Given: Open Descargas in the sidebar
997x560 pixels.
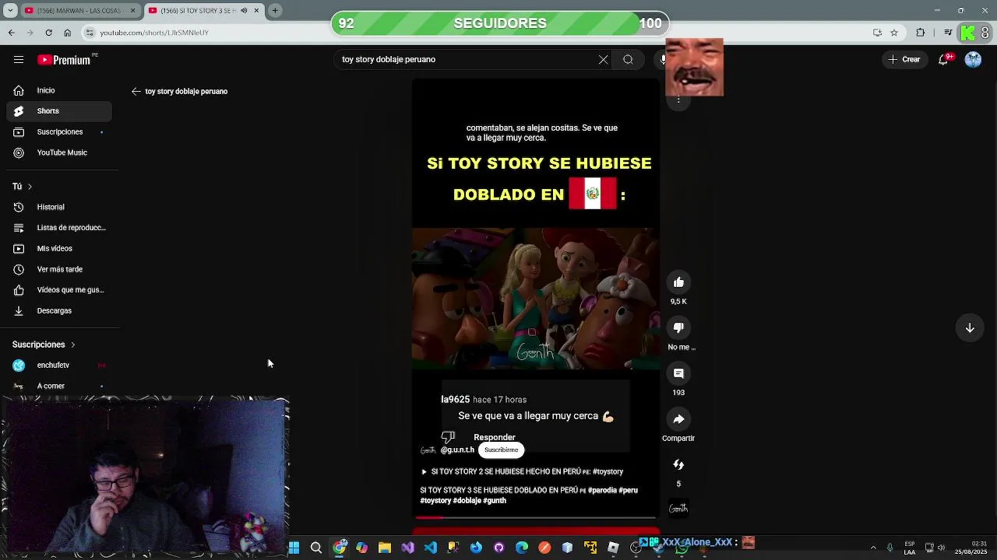Looking at the screenshot, I should tap(59, 311).
